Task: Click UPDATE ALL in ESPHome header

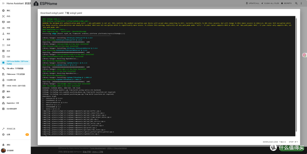Action: [x=253, y=3]
